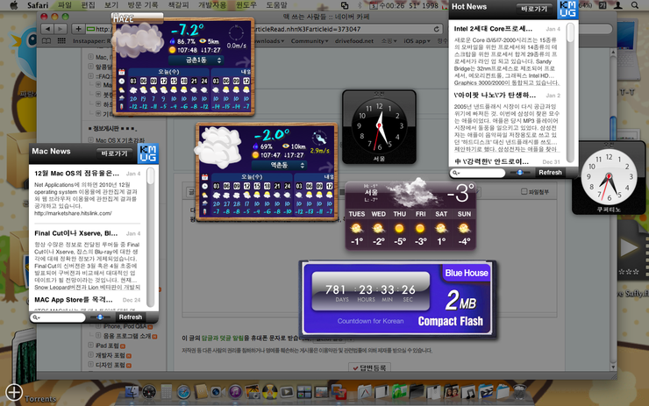This screenshot has height=406, width=649.
Task: Launch Calculator from the Dock
Action: tap(167, 391)
